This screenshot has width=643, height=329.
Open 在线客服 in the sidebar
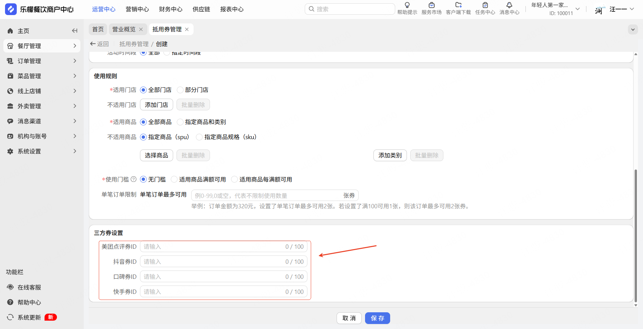point(29,287)
